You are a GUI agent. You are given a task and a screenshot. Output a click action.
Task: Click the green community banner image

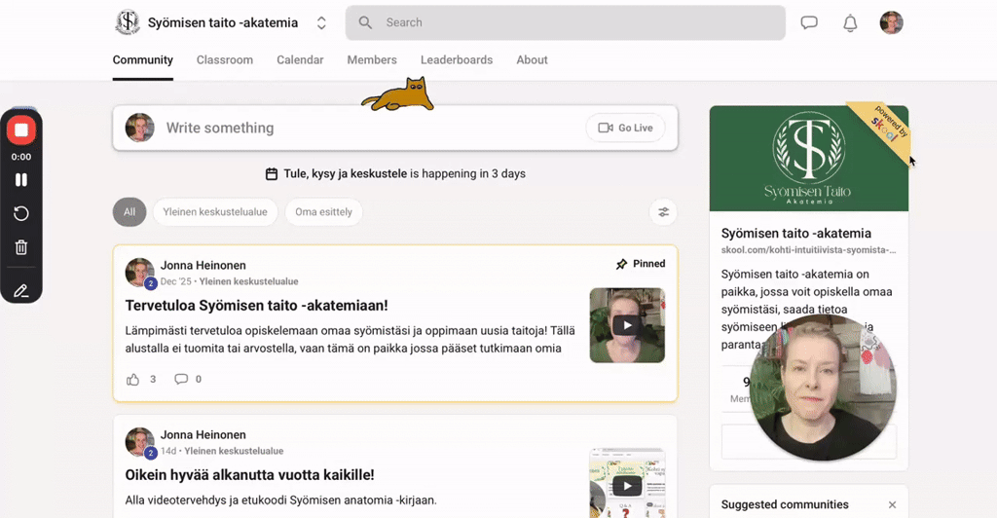809,159
